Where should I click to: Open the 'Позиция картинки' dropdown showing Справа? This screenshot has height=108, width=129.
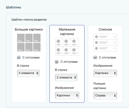[105, 96]
